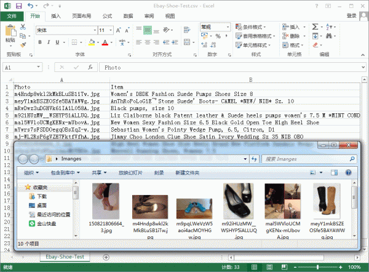
Task: Click Slide Show button in Explorer
Action: tap(130, 173)
